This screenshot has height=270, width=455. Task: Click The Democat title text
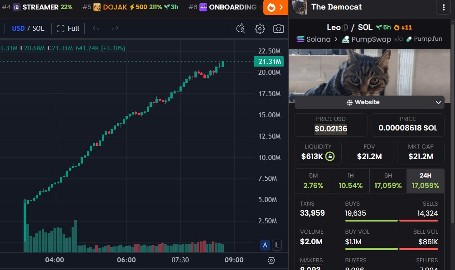(336, 7)
